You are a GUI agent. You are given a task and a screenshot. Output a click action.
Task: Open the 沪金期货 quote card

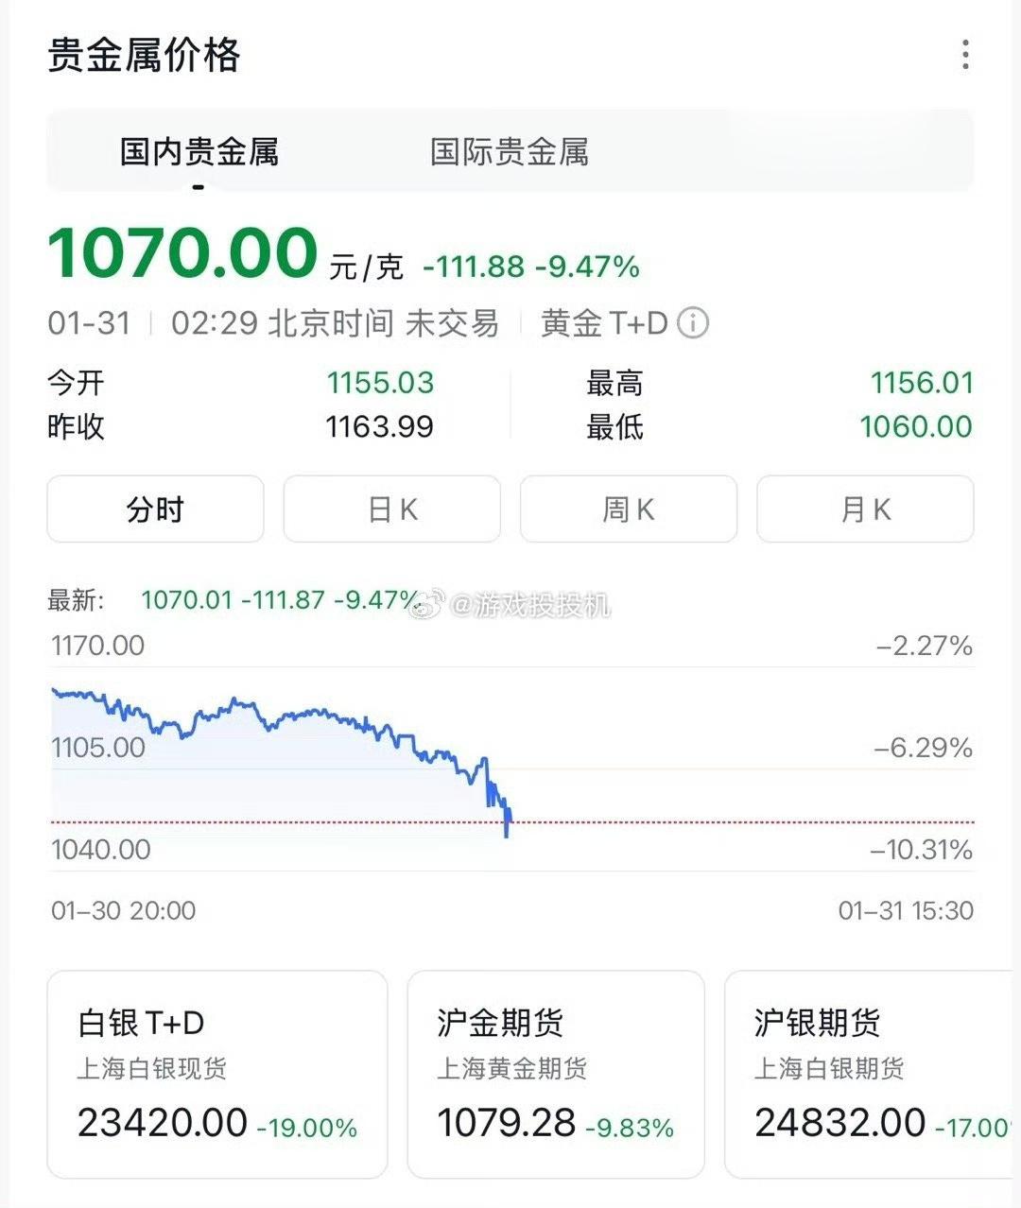click(556, 1074)
